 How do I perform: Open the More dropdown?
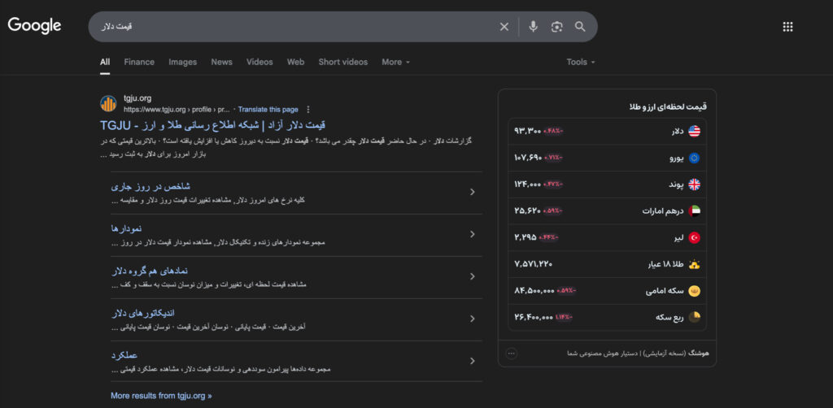[396, 62]
